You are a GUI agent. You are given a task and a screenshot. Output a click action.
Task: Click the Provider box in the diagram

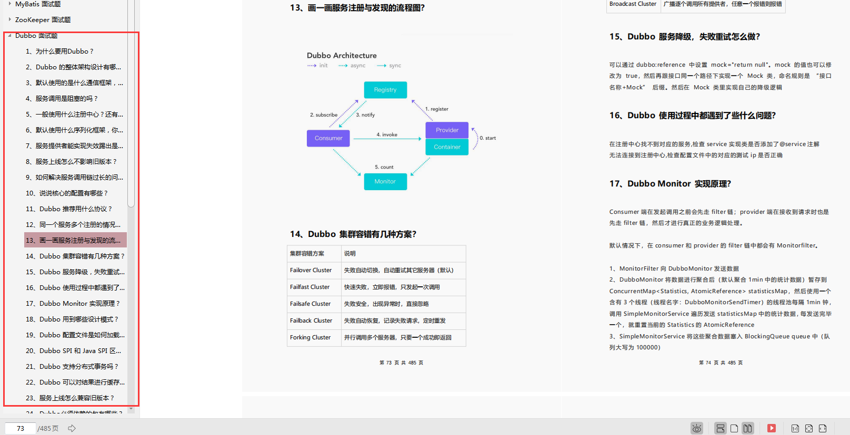447,130
